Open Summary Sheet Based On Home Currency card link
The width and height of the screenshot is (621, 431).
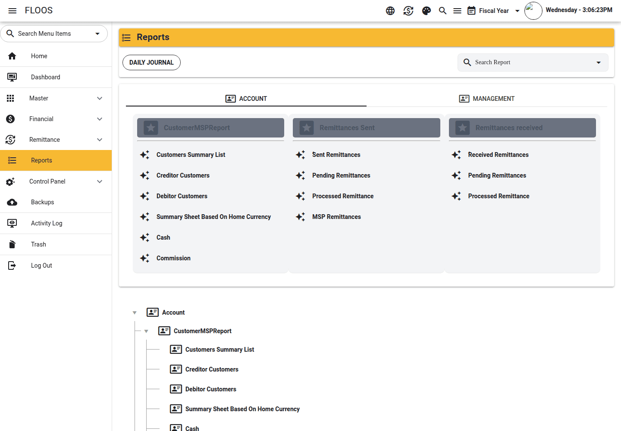tap(213, 217)
